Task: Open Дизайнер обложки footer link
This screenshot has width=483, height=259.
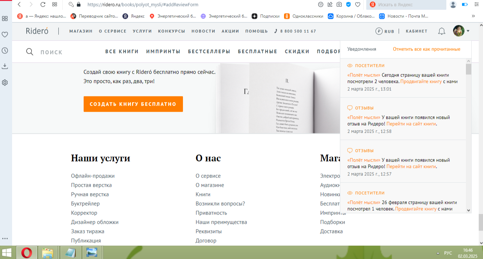Action: click(x=95, y=222)
